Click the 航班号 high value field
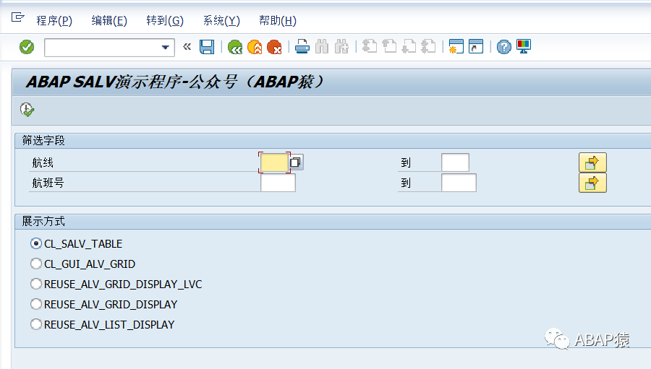This screenshot has height=369, width=651. (x=459, y=183)
